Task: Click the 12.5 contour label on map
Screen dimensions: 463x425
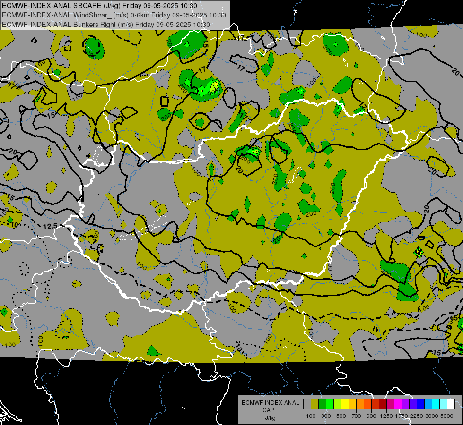Action: click(x=50, y=227)
